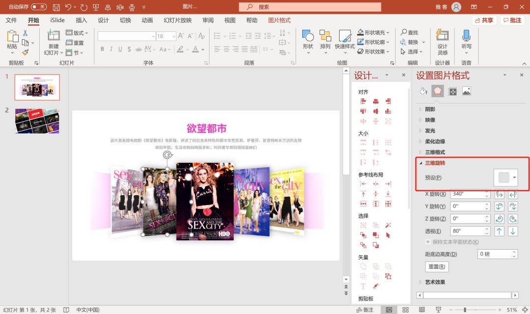Viewport: 530px width, 314px height.
Task: Click the Dictate microphone icon
Action: [467, 35]
